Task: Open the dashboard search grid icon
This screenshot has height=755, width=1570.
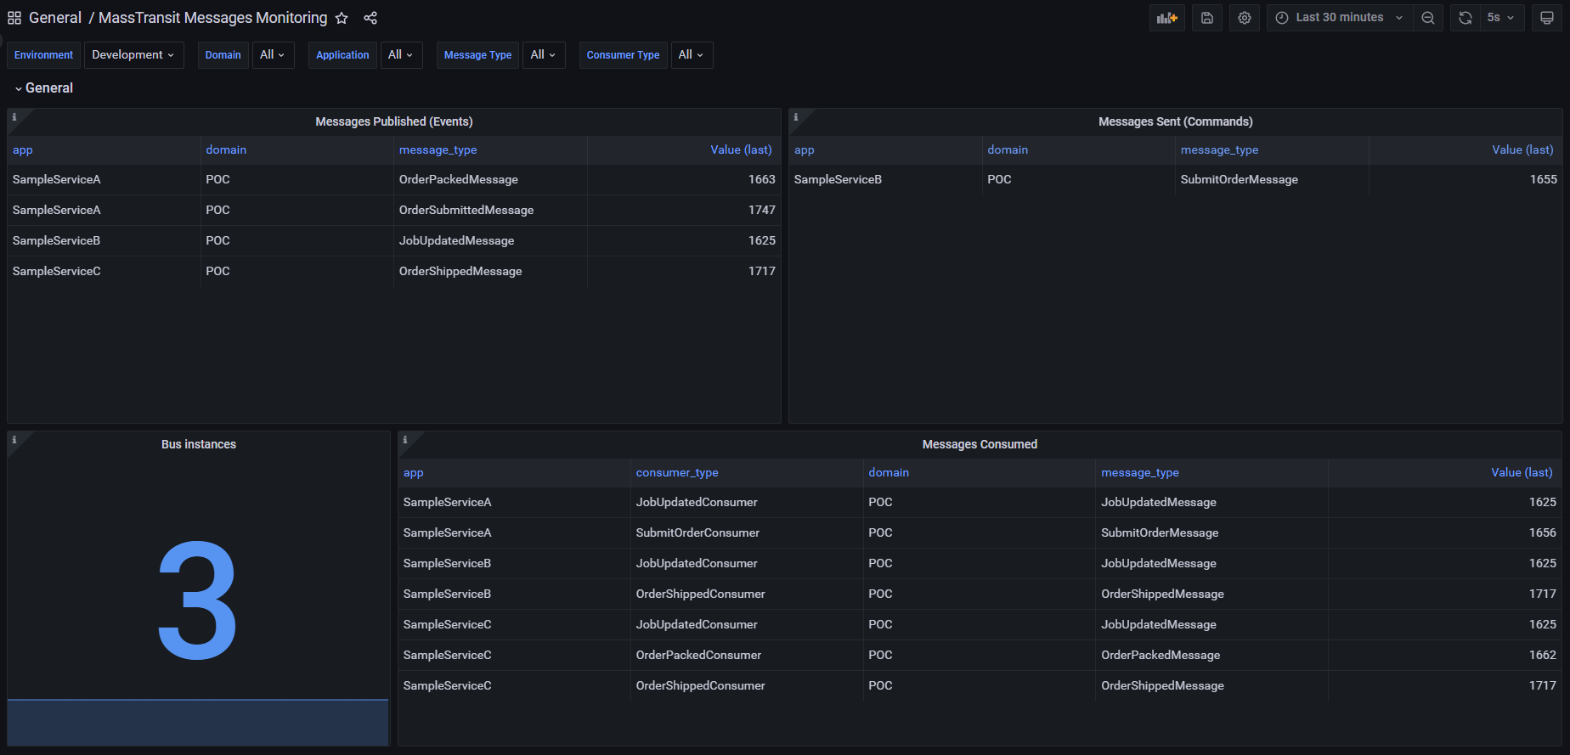Action: (14, 18)
